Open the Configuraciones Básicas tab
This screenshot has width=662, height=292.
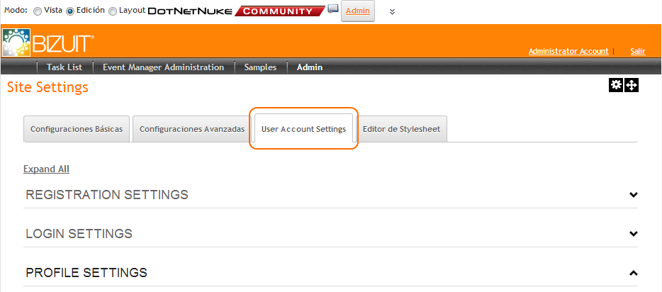77,129
